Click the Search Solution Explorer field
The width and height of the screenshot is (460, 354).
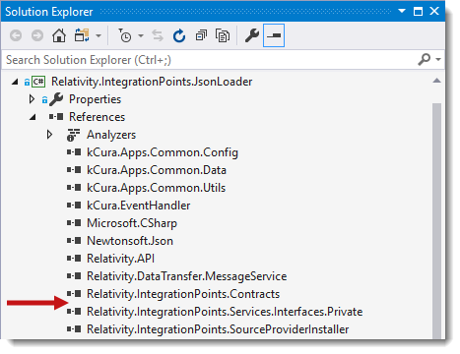pos(210,60)
